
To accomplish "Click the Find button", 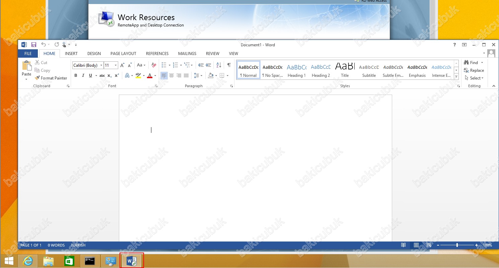I will pyautogui.click(x=471, y=63).
